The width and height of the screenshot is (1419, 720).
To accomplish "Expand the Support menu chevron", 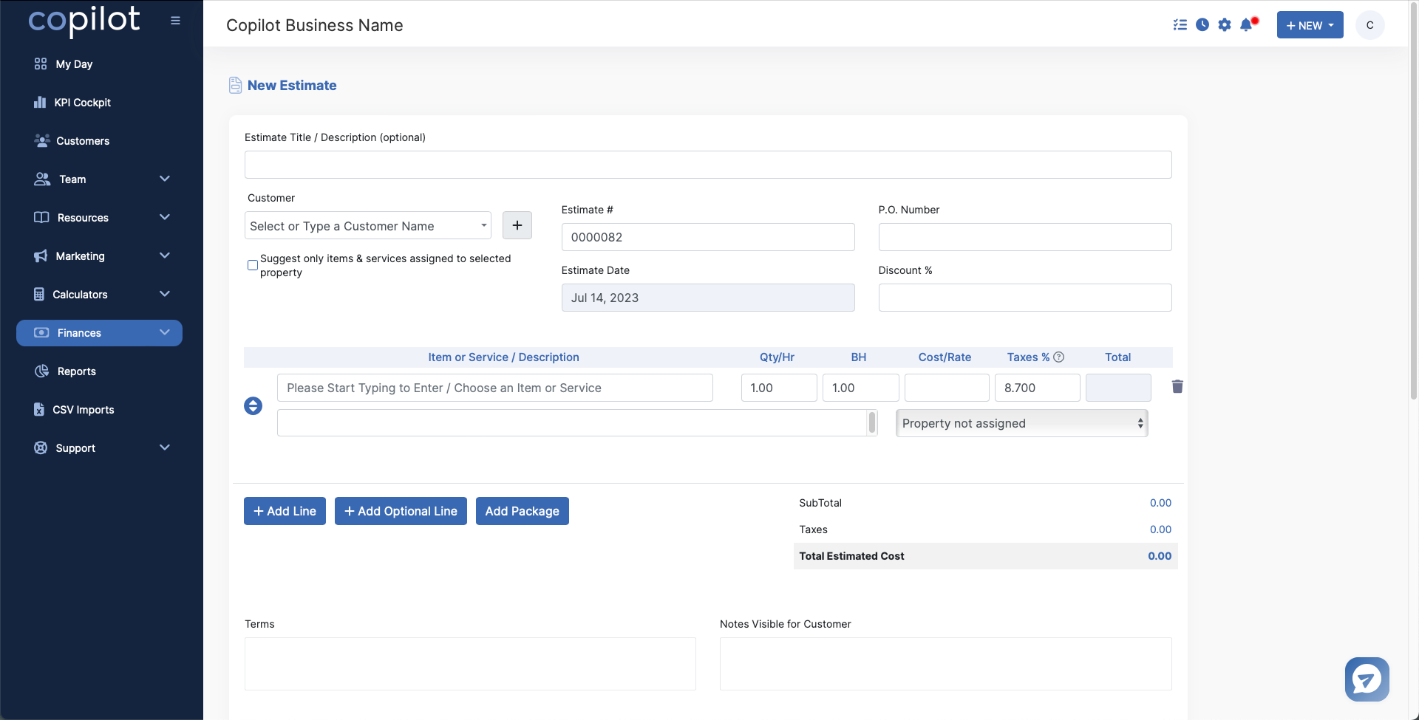I will tap(165, 448).
